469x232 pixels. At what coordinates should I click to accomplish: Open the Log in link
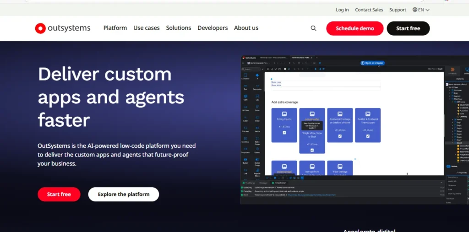pos(342,10)
